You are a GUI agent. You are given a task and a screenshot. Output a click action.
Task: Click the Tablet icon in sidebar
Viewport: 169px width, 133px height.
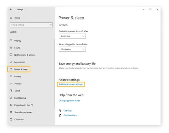(11, 91)
